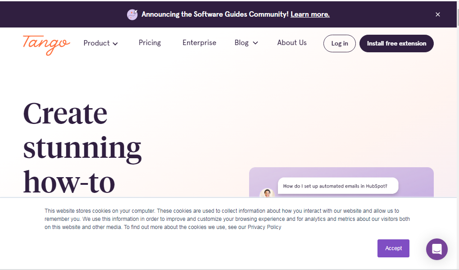Click the Log in button
Viewport: 459px width, 270px height.
(x=339, y=44)
